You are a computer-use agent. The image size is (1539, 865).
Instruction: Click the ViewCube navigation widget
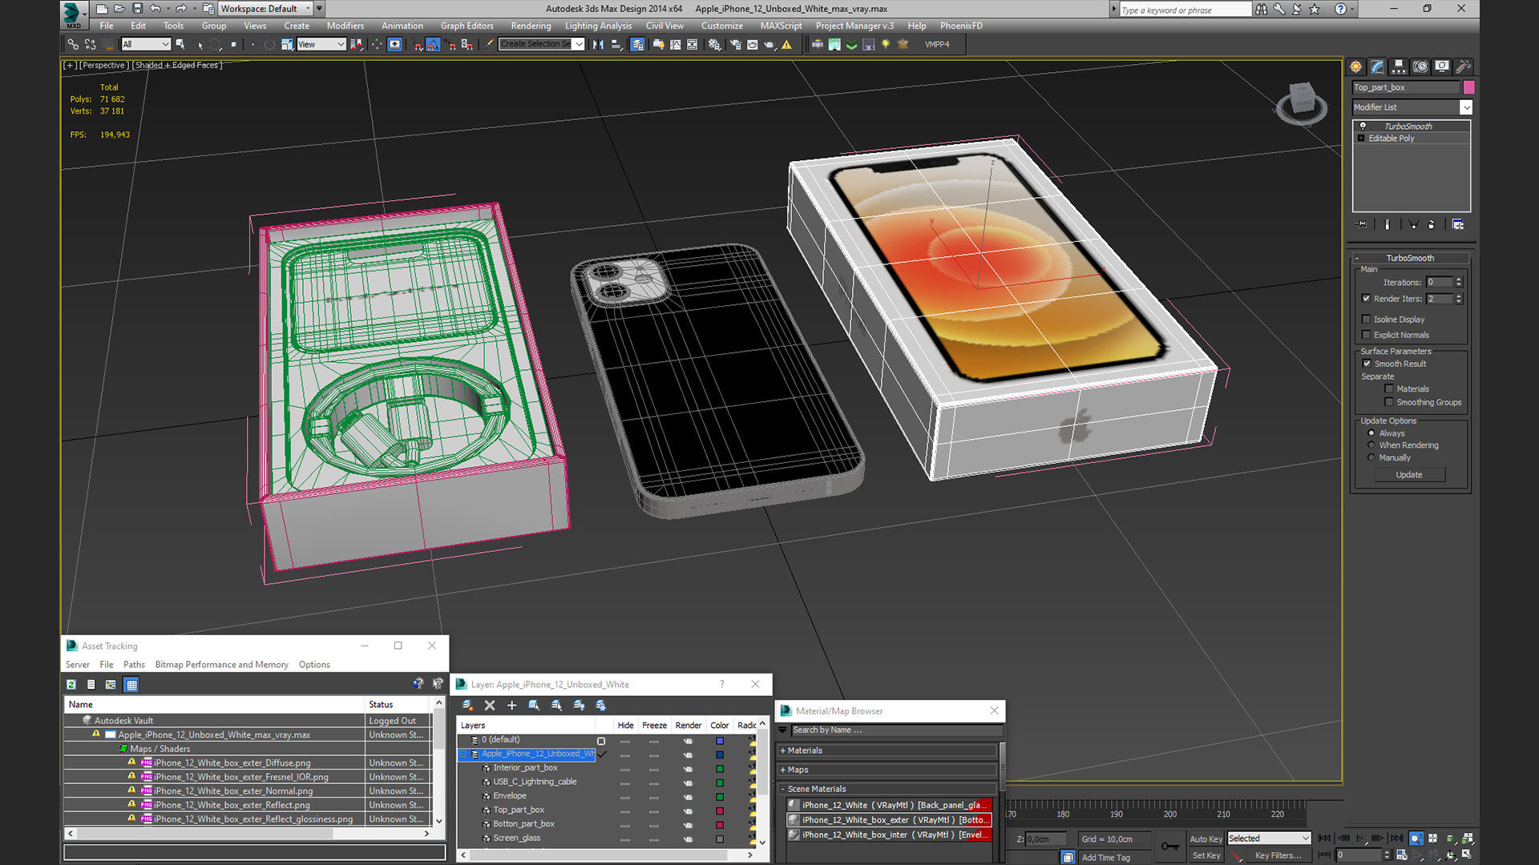tap(1301, 103)
